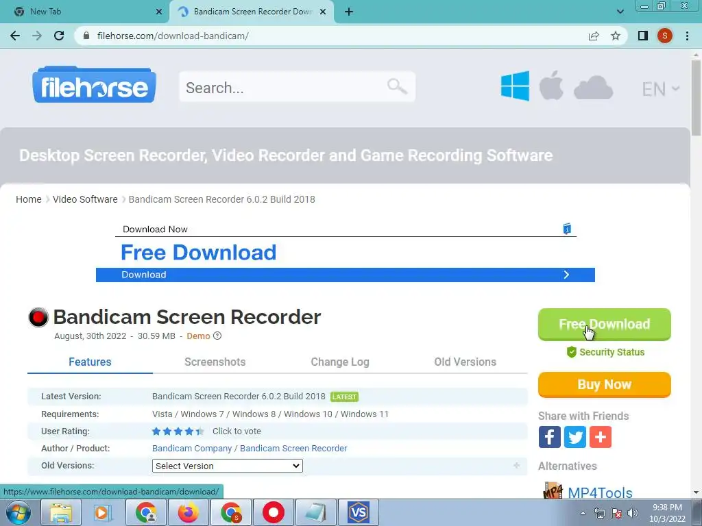Click the Bandicam red record logo

(38, 317)
